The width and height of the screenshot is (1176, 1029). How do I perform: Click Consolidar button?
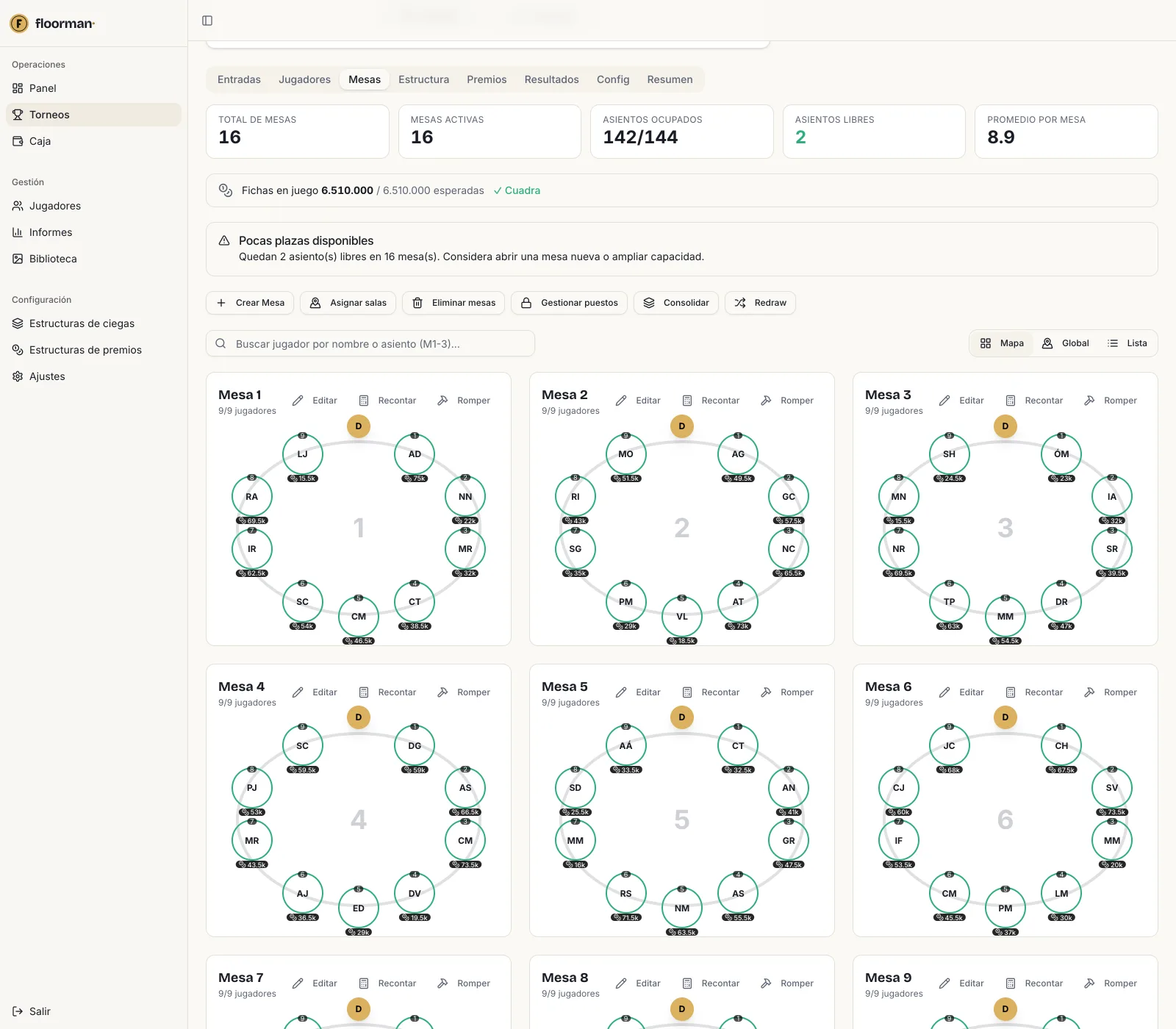point(676,303)
